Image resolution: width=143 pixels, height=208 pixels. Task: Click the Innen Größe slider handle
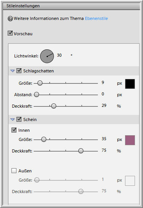click(x=44, y=139)
